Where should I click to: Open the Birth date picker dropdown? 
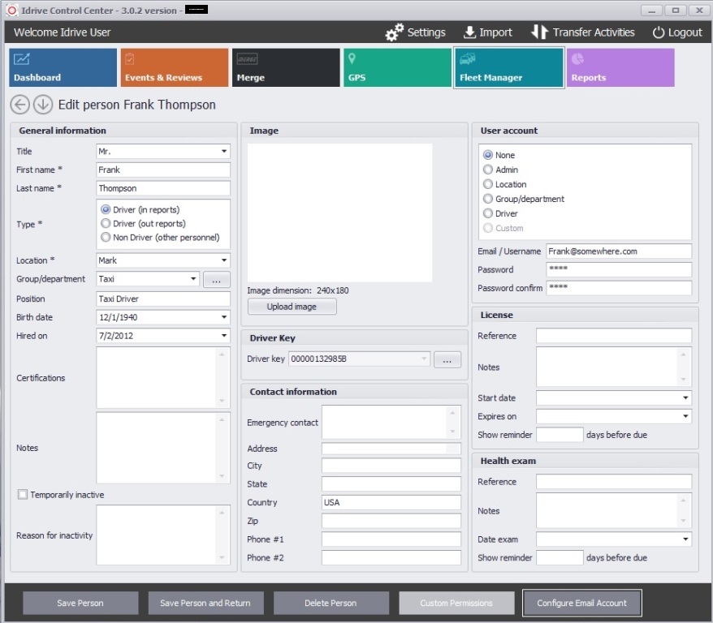coord(223,317)
